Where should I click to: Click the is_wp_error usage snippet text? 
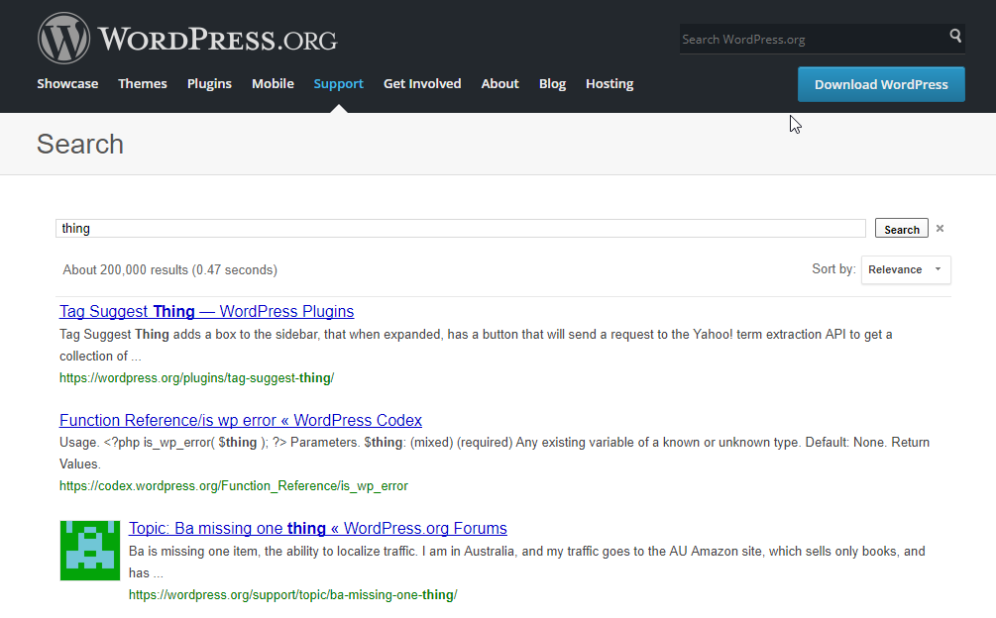[x=495, y=453]
